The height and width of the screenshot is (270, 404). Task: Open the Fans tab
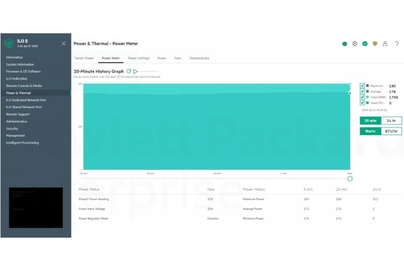pyautogui.click(x=178, y=58)
